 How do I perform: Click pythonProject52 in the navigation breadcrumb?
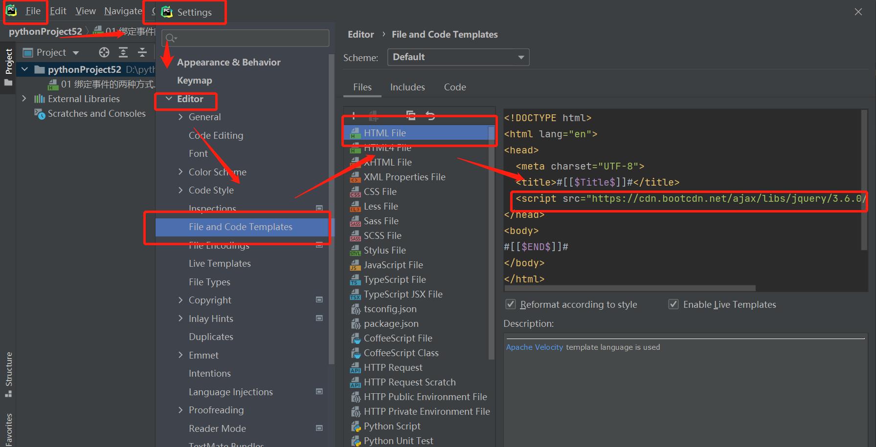click(x=45, y=31)
